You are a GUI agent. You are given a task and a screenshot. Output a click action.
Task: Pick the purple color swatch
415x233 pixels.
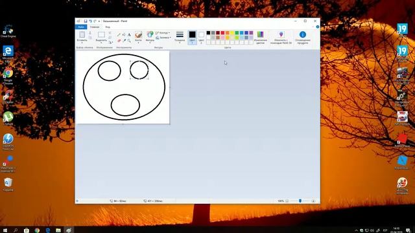click(x=251, y=33)
